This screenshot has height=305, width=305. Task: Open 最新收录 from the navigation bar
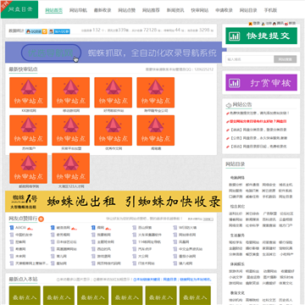coord(103,10)
